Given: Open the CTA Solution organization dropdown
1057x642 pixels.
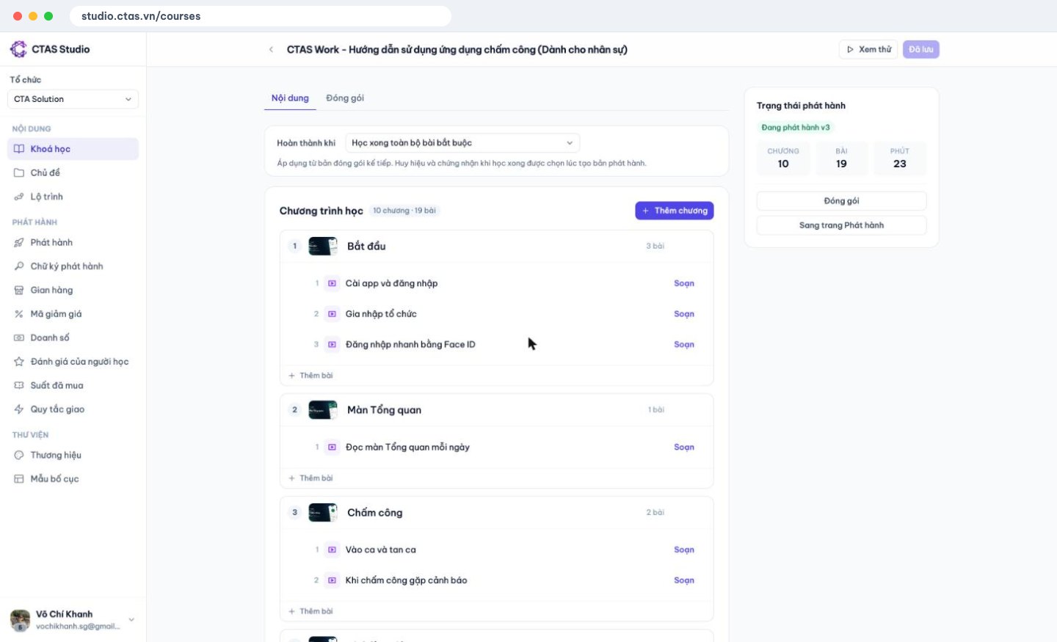Looking at the screenshot, I should click(x=73, y=99).
